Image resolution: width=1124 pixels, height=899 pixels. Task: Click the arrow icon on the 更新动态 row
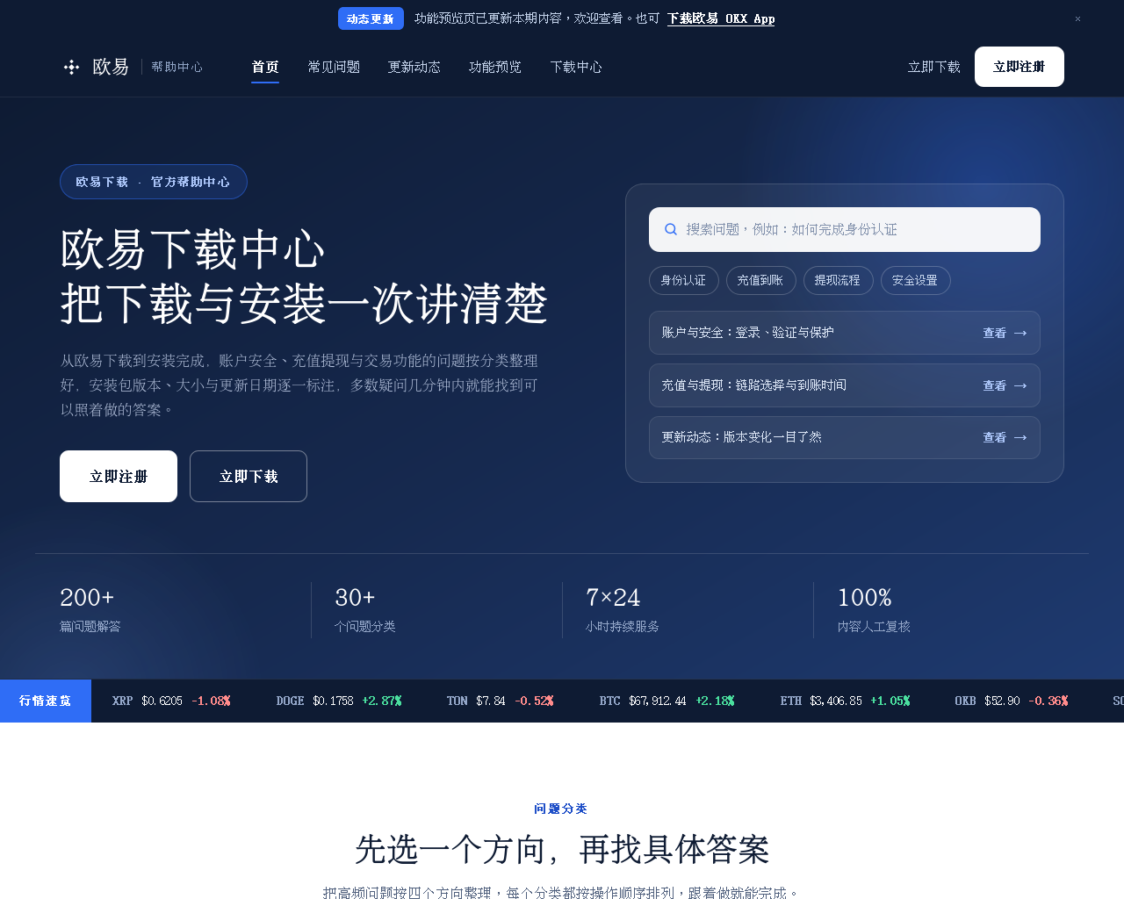coord(1020,437)
